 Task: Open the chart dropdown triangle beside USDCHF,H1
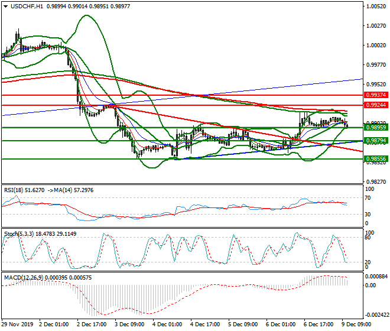pyautogui.click(x=6, y=7)
